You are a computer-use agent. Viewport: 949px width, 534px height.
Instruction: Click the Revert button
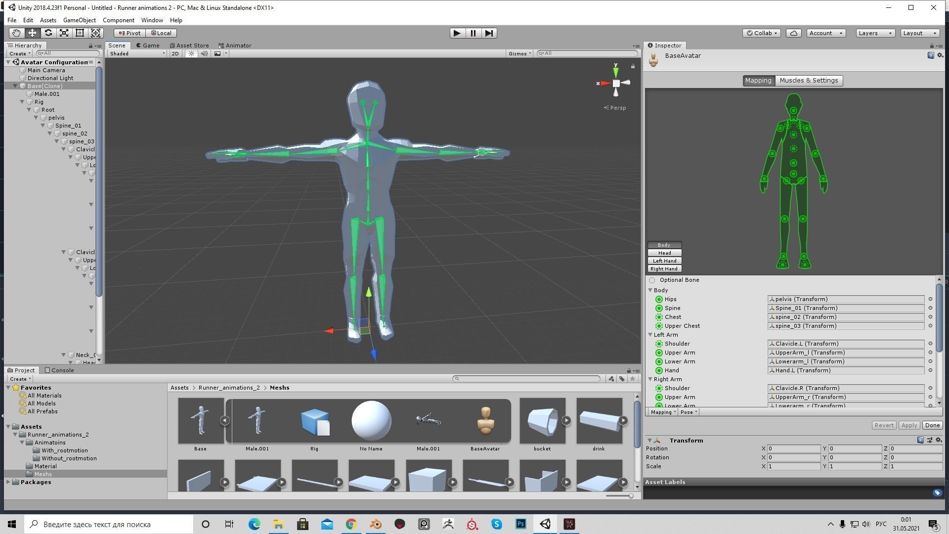[884, 425]
